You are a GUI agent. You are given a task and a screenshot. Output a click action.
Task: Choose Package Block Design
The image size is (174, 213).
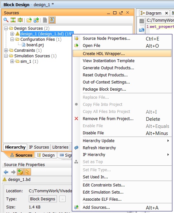click(122, 89)
